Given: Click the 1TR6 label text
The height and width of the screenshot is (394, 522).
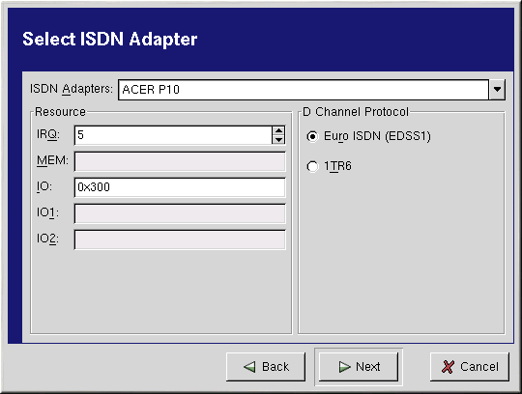Looking at the screenshot, I should pos(337,166).
